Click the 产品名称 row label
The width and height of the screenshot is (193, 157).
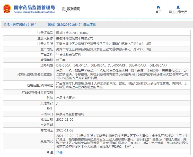pos(47,54)
